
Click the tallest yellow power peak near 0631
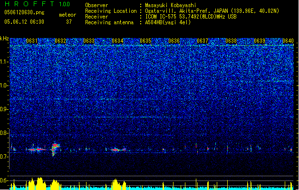pyautogui.click(x=40, y=183)
